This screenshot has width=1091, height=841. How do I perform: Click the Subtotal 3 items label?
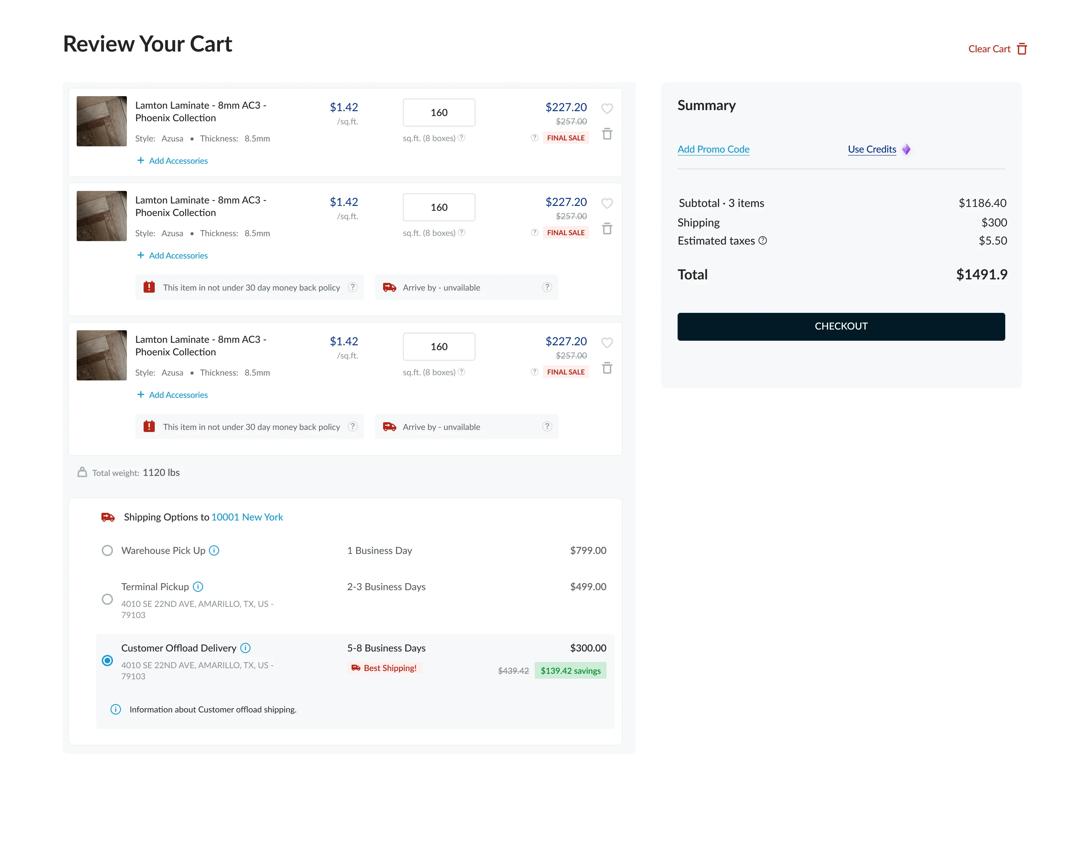[721, 203]
